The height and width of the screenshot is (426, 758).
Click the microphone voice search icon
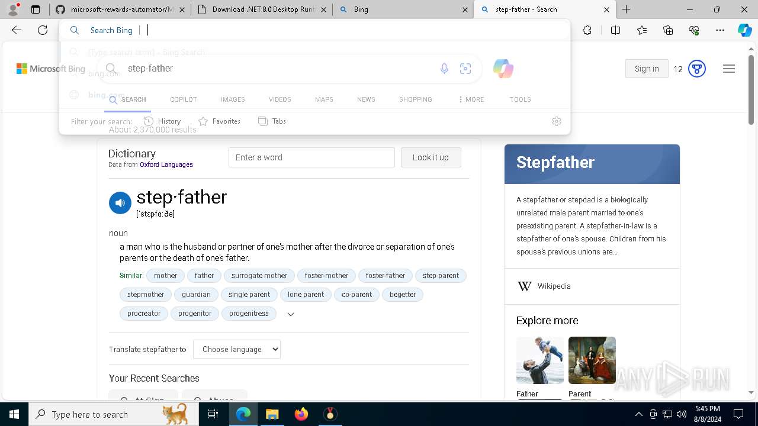coord(444,69)
